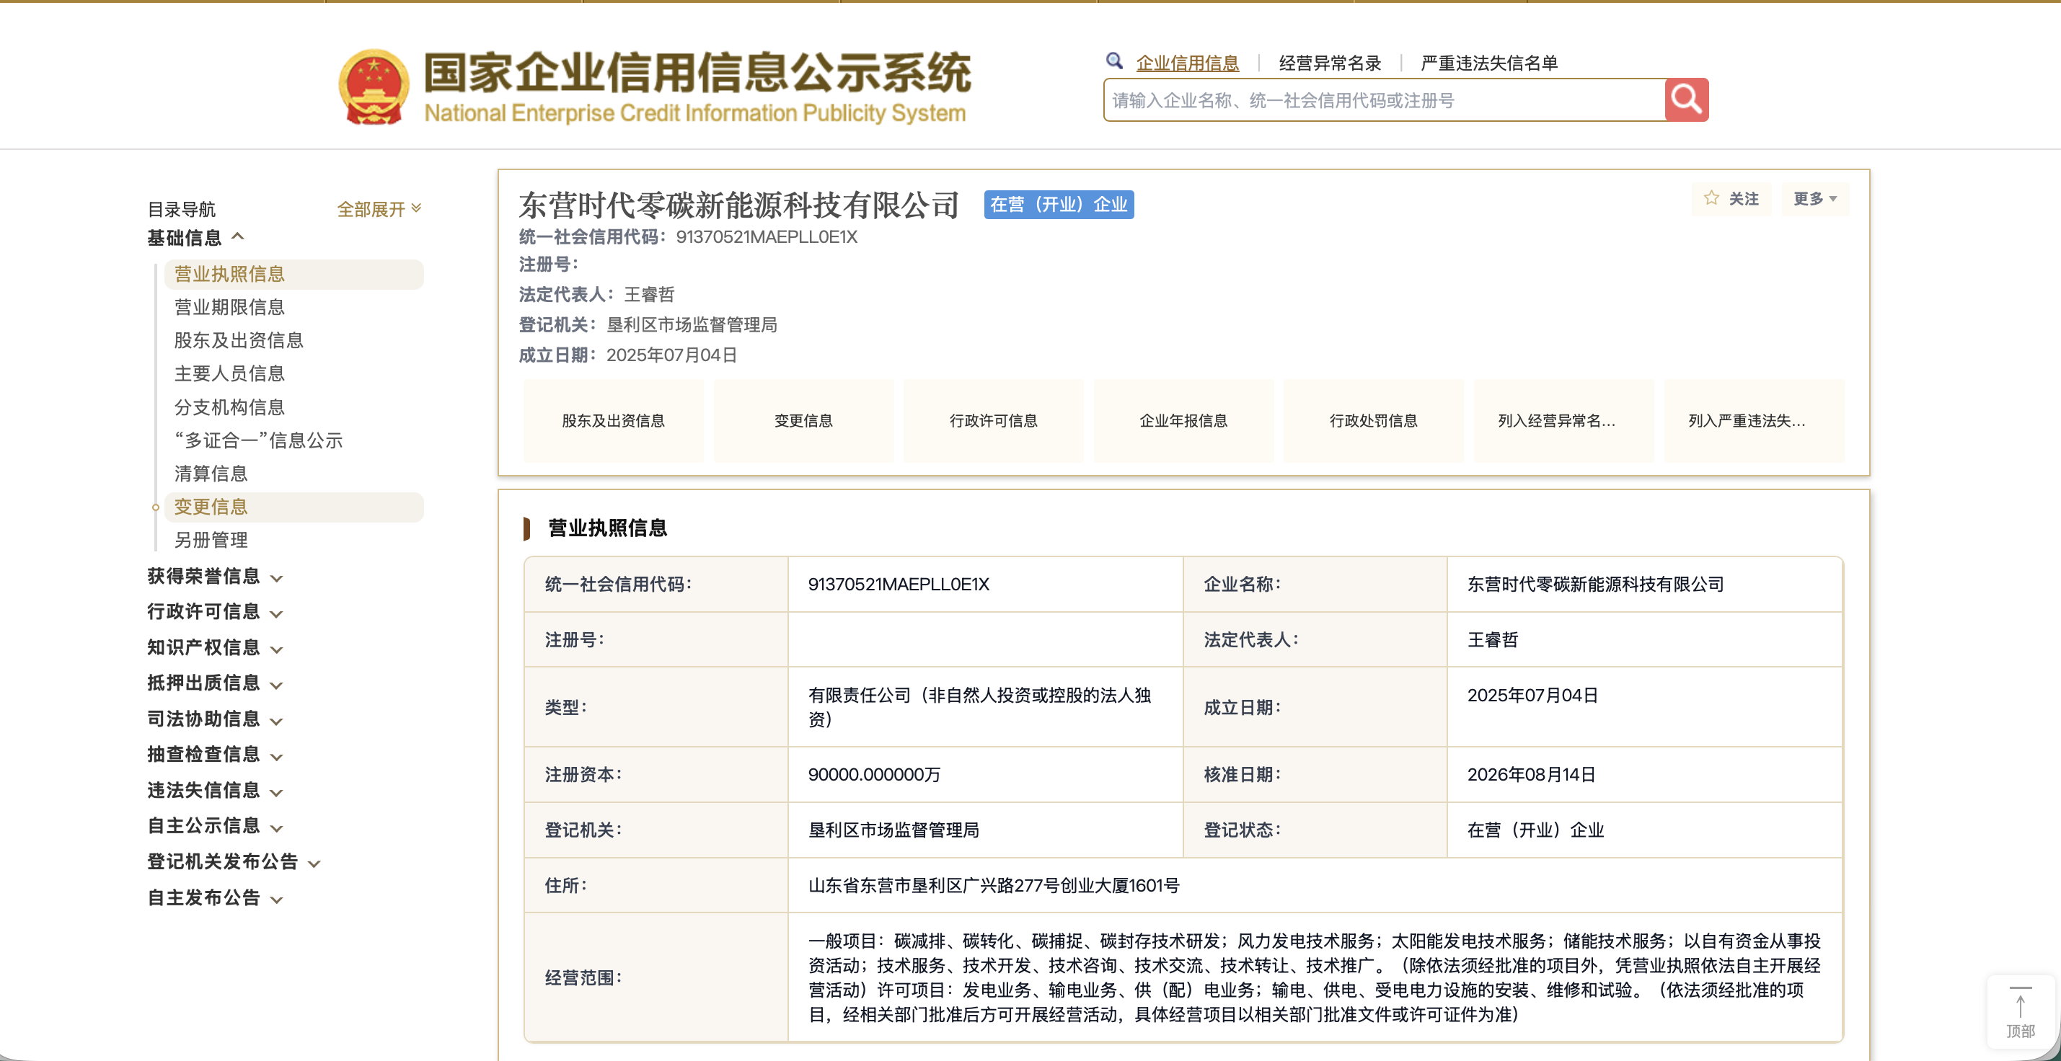Expand 登记机关发布公告 section
This screenshot has height=1061, width=2061.
pos(234,861)
